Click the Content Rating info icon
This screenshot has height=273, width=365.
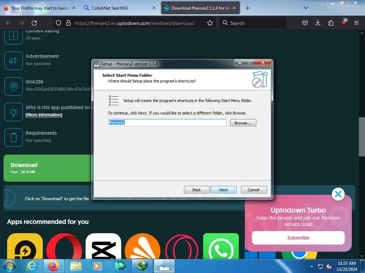tap(14, 36)
